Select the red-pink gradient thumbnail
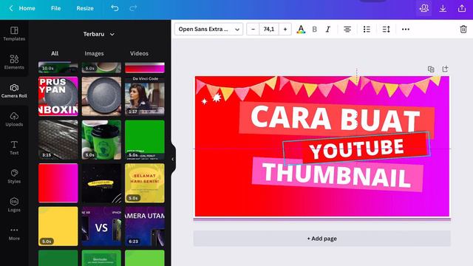473x266 pixels. pos(58,183)
